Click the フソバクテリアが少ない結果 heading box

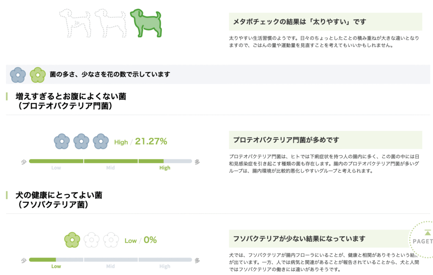[x=326, y=239]
